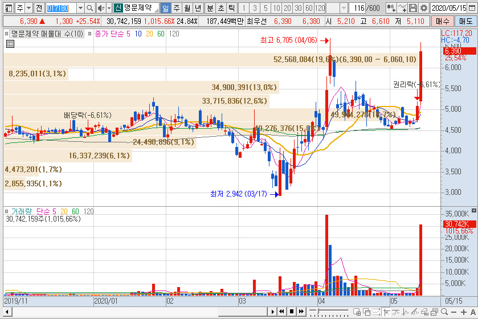Click the chart zoom magnifier in bottom toolbar
Image resolution: width=478 pixels, height=319 pixels.
pos(444,312)
